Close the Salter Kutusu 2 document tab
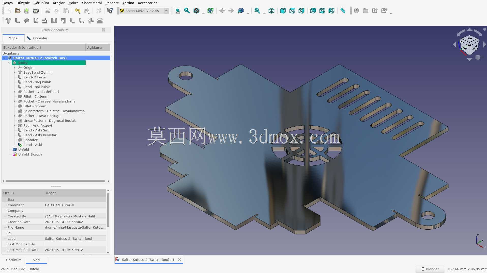Image resolution: width=487 pixels, height=273 pixels. (x=179, y=260)
